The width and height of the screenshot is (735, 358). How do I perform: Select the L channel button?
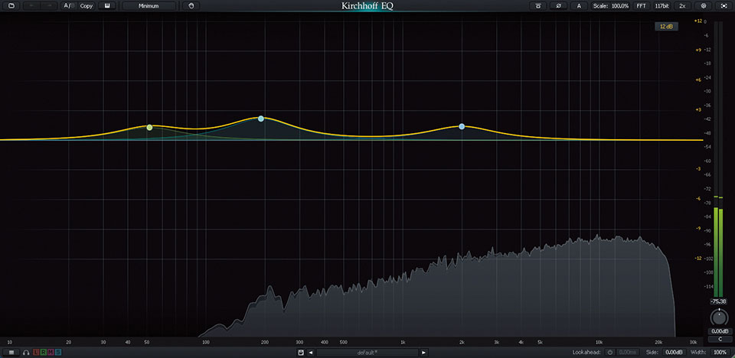click(36, 352)
